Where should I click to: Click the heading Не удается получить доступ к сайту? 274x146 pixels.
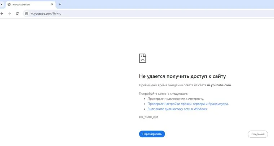coord(185,76)
